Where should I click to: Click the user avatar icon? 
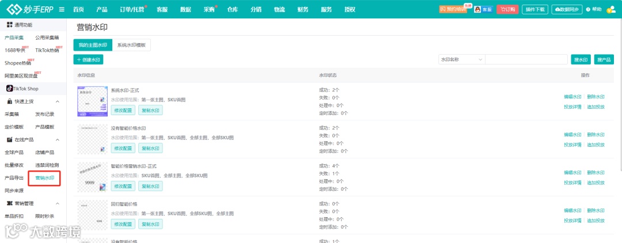(611, 10)
